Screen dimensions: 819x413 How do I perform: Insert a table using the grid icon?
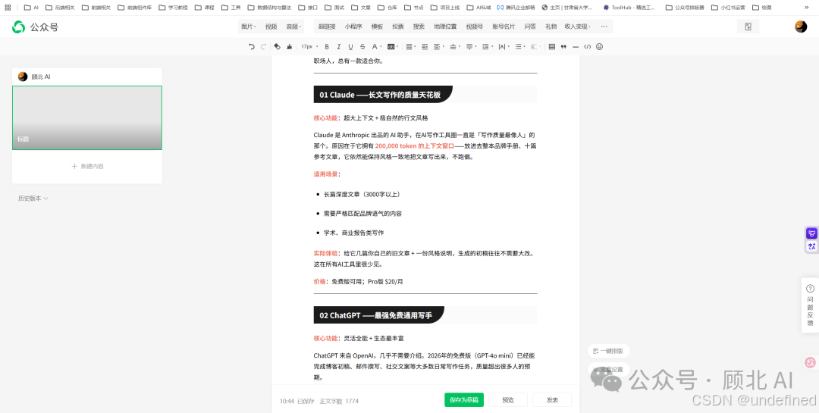click(552, 46)
